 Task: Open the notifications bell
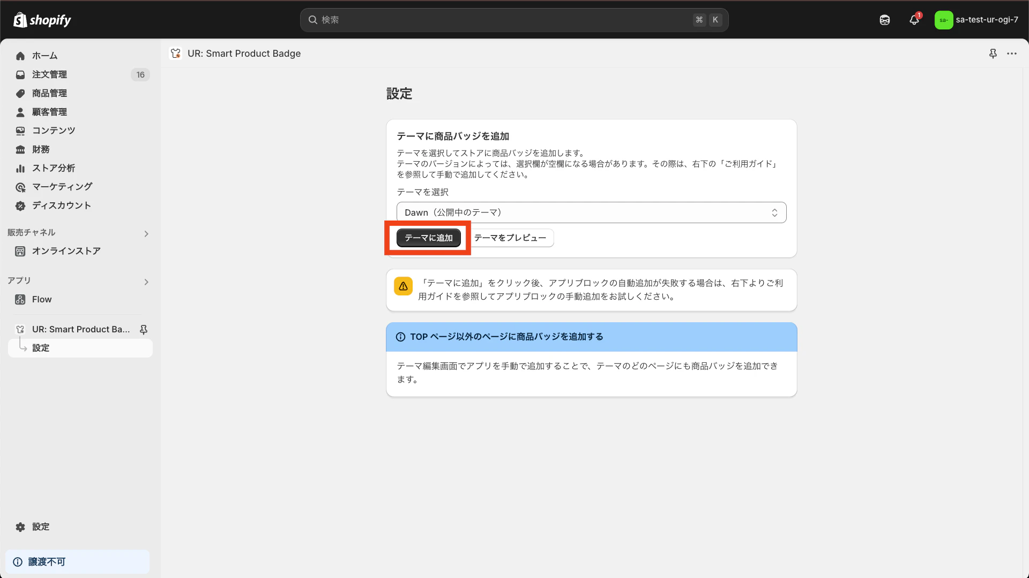(x=914, y=20)
